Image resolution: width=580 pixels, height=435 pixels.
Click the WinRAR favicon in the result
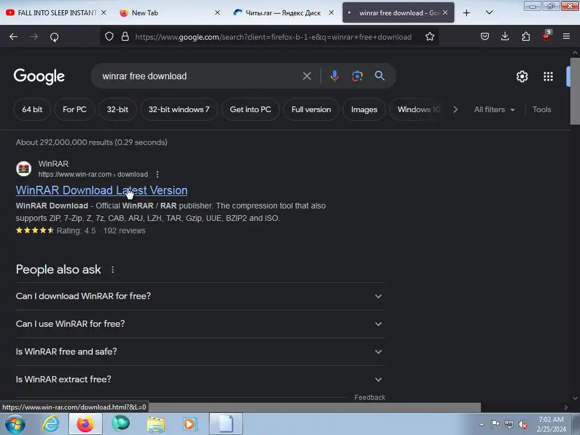24,169
